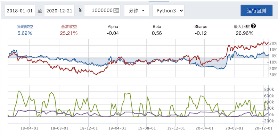Click the help icon beside 最大回撤

click(254, 26)
